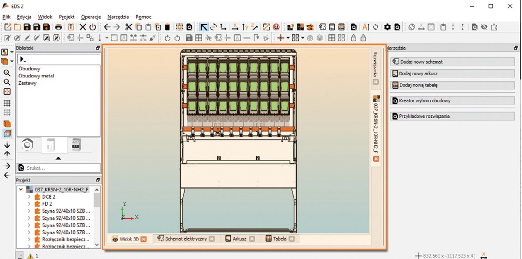Expand the DCE 2 tree node
The width and height of the screenshot is (522, 259).
(29, 197)
